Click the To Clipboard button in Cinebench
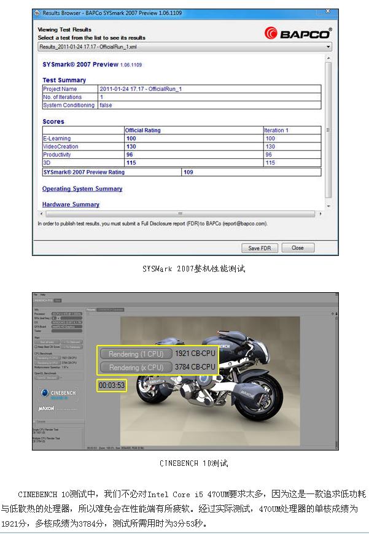 (x=72, y=342)
